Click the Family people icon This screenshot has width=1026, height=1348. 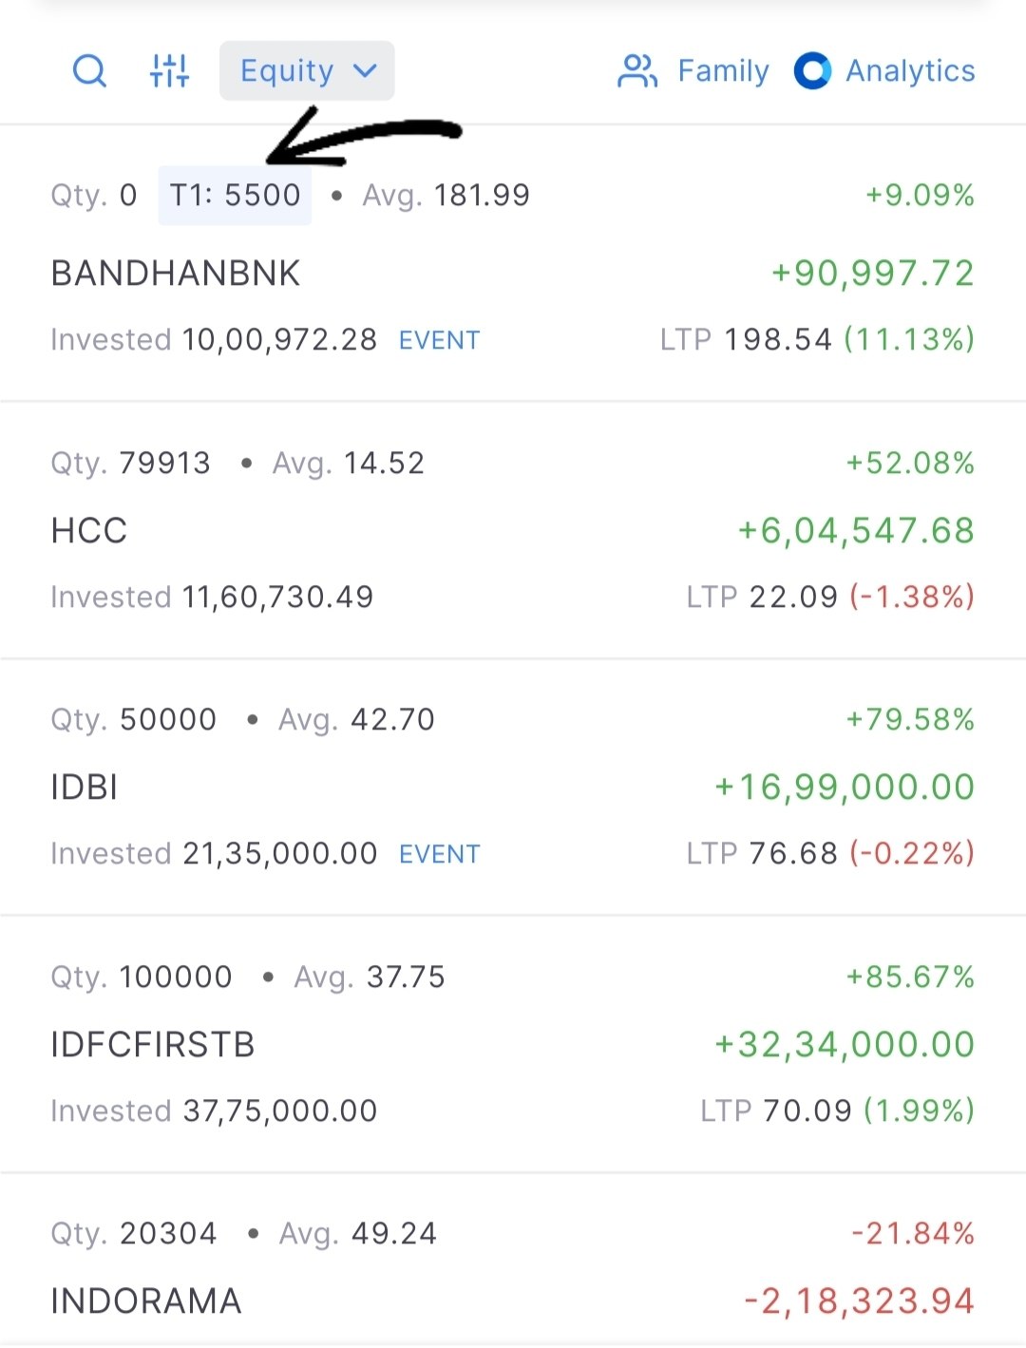[636, 71]
